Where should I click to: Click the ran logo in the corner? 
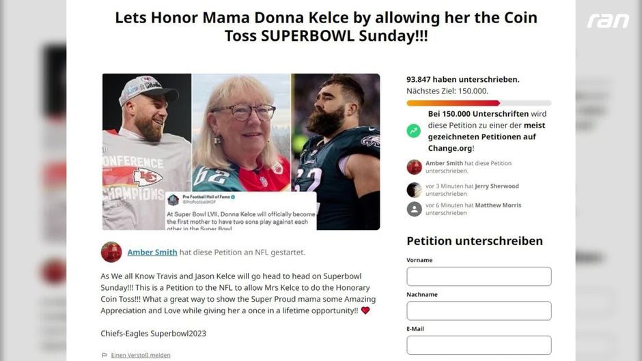point(608,20)
